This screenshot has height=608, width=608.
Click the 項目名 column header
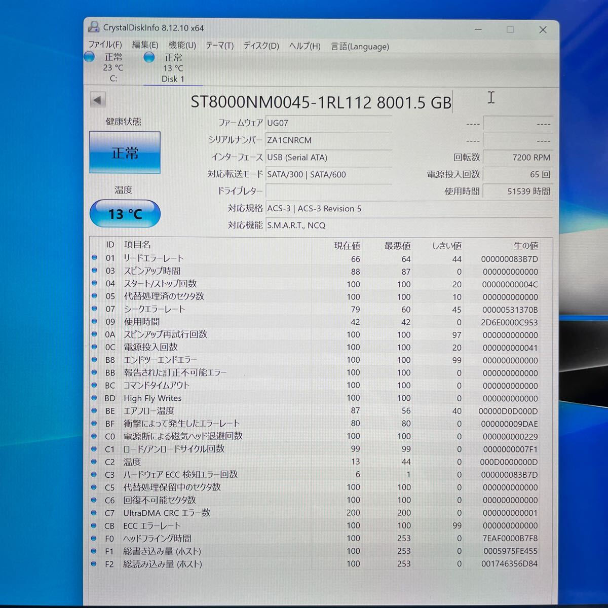(x=137, y=245)
